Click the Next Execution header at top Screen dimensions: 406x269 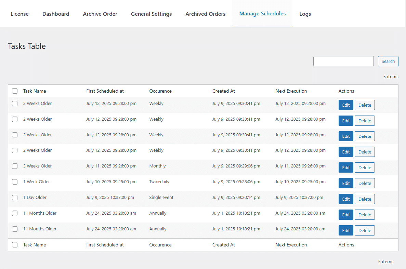pos(291,91)
